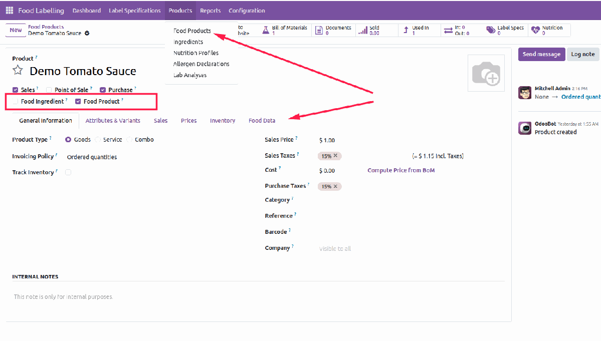Select the Service product type radio

(98, 140)
